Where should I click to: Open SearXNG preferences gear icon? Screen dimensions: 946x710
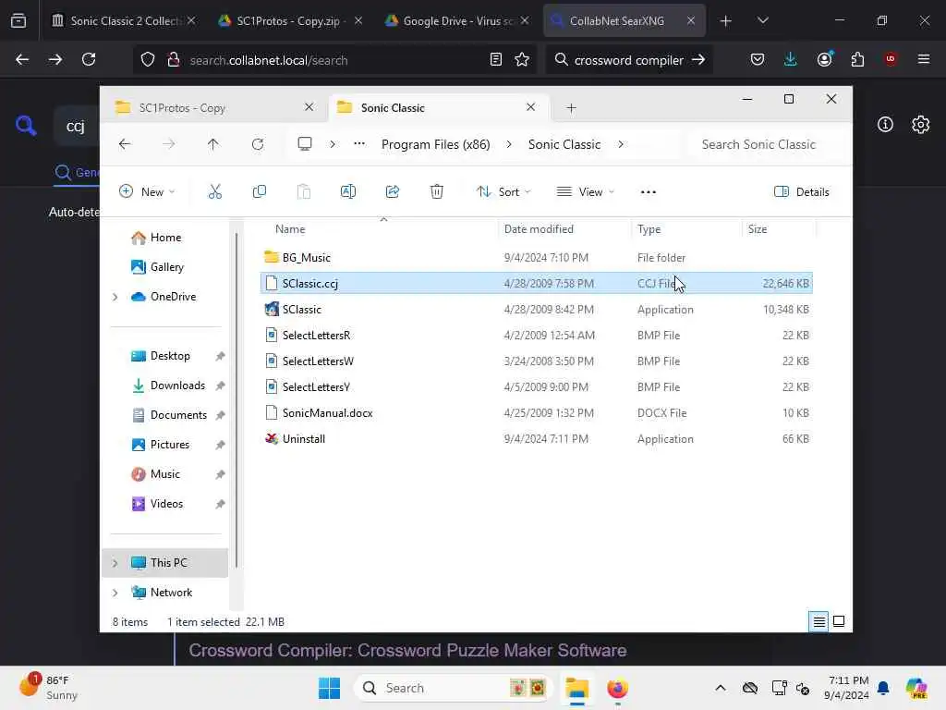pos(921,125)
